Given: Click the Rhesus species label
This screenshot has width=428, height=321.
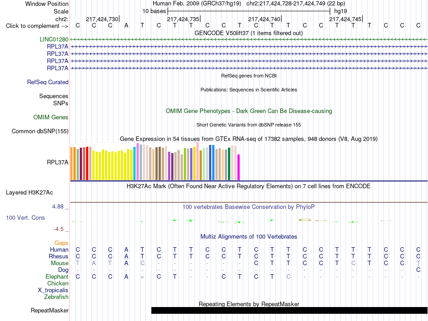Looking at the screenshot, I should tap(59, 256).
